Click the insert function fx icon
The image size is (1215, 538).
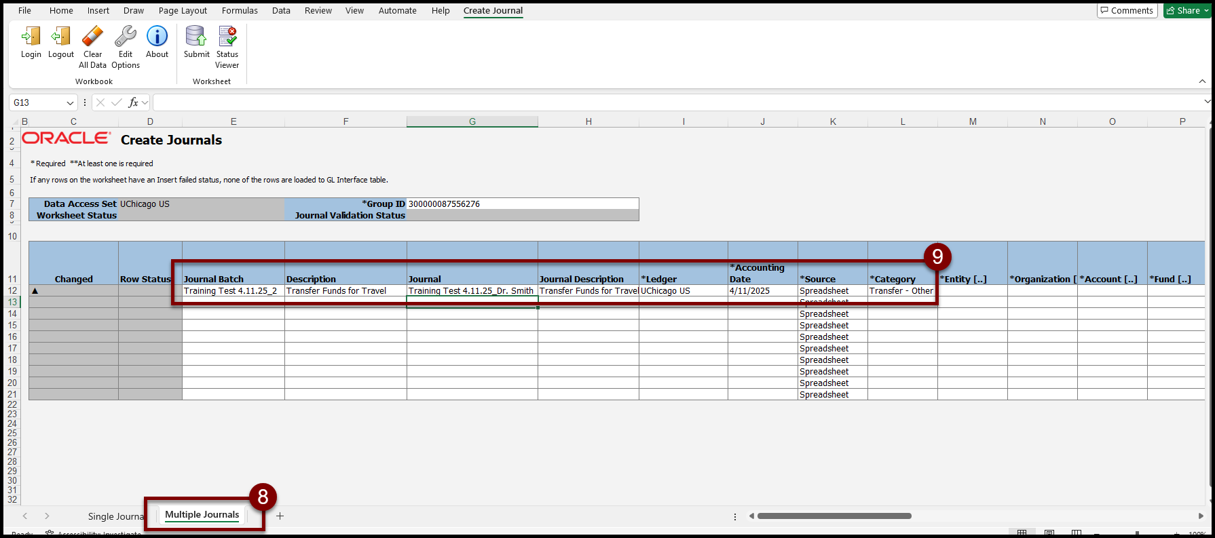134,102
